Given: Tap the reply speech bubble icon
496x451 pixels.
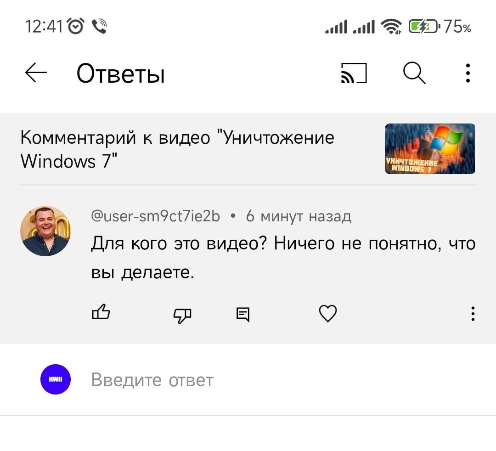Looking at the screenshot, I should (243, 314).
